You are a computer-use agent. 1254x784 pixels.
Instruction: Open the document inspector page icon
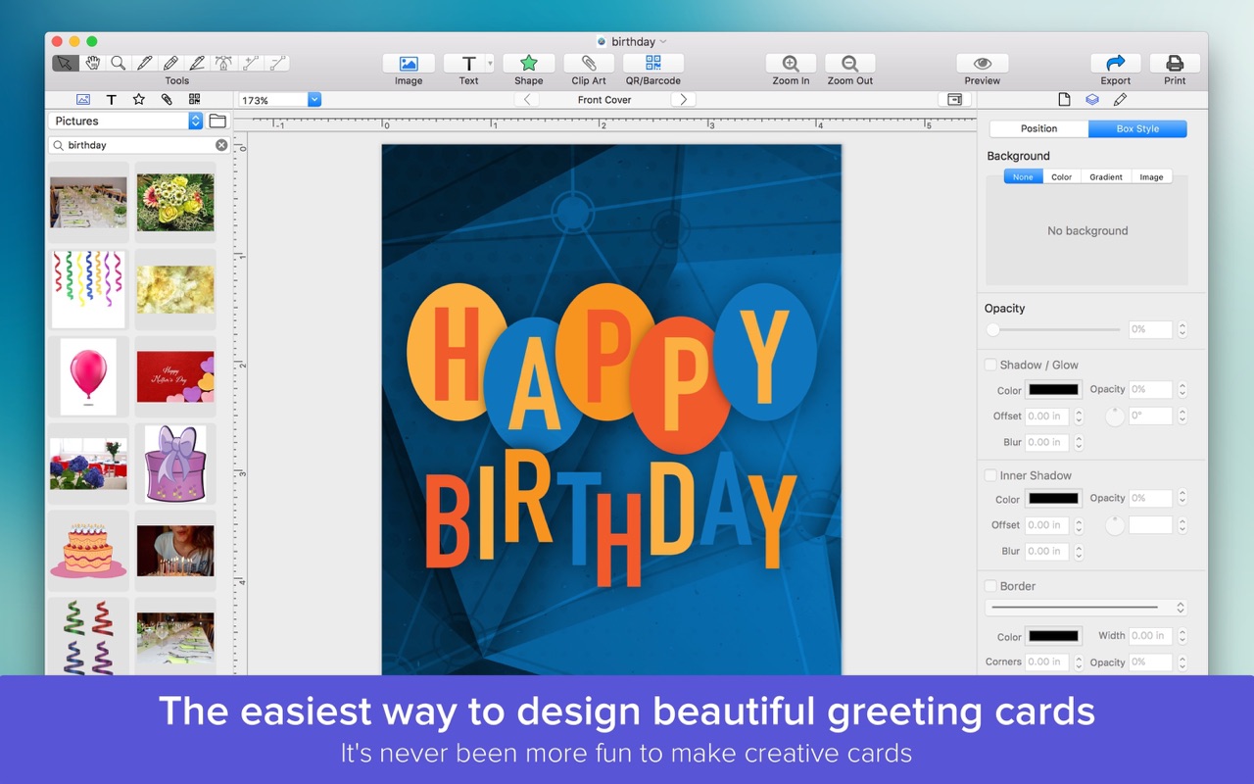1064,99
